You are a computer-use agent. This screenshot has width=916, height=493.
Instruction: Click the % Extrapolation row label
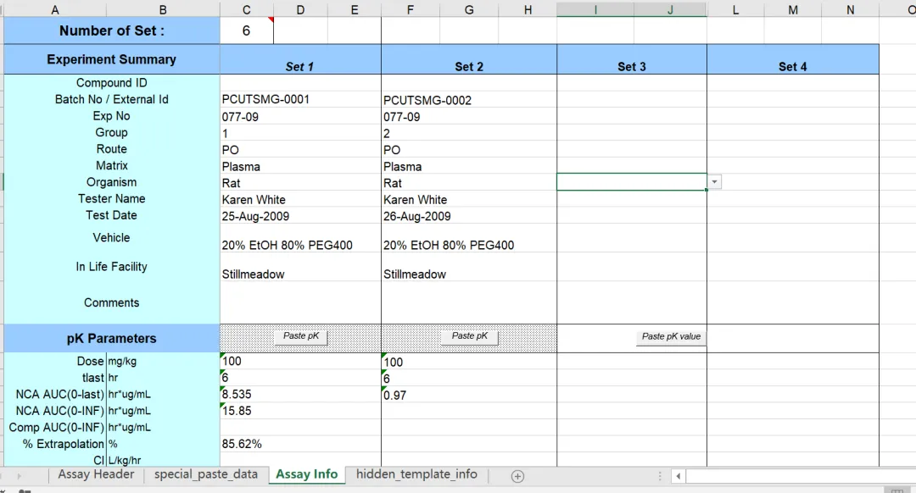click(x=63, y=444)
